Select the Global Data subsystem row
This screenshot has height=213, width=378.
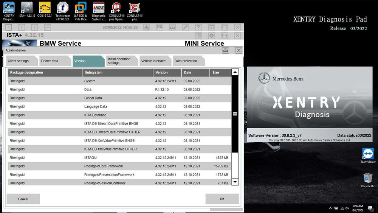coord(119,98)
